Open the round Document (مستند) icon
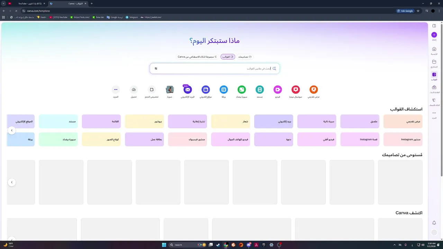Viewport: 443px width, 249px height. pos(260,90)
